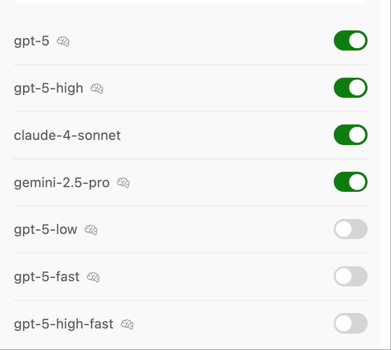Click the gpt-5-fast model name
The width and height of the screenshot is (391, 350).
[47, 277]
